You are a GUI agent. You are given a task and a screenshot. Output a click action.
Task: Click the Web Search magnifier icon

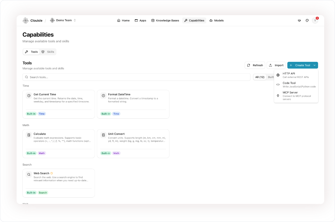click(29, 174)
